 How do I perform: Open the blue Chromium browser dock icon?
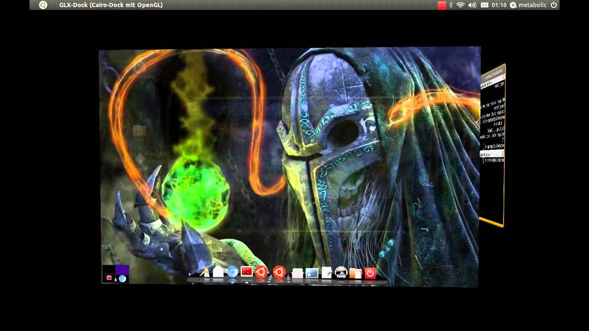point(232,272)
